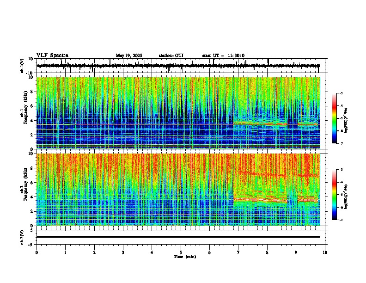Click the ch.1 colorbar "log(PSD)" unit label
The height and width of the screenshot is (283, 366).
(x=346, y=121)
